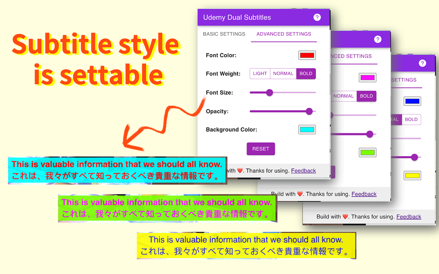Click the Reset button
Screen dimensions: 439x274
261,149
